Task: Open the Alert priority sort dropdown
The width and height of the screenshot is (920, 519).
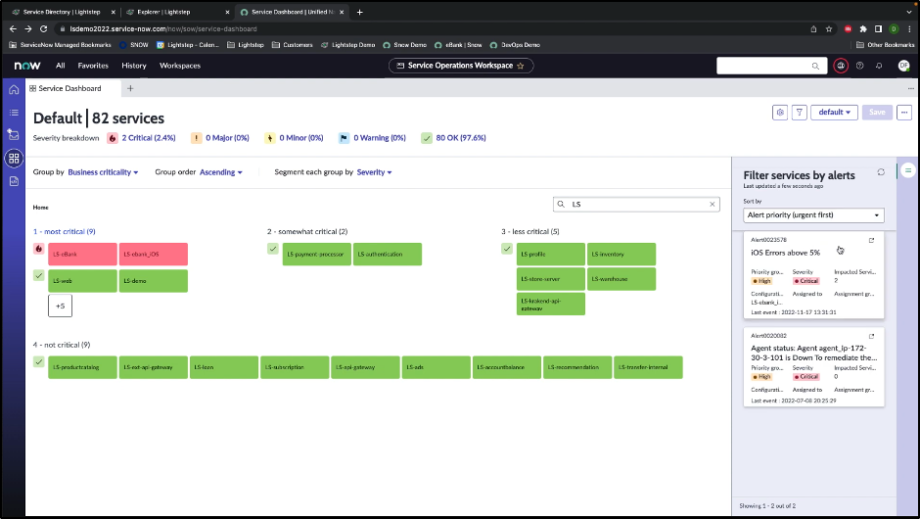Action: (x=813, y=215)
